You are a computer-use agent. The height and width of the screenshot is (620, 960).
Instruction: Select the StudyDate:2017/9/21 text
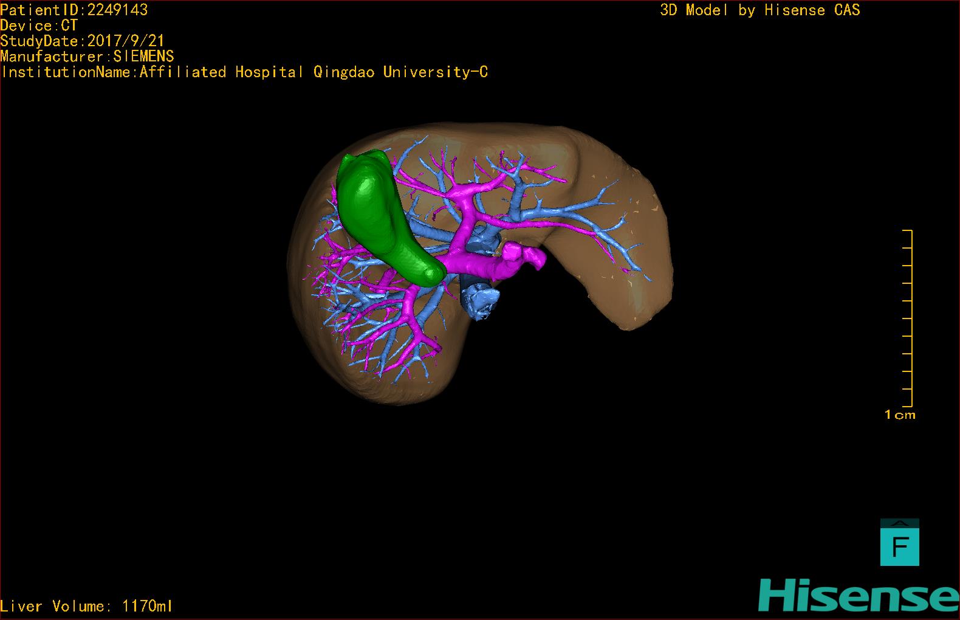tap(82, 41)
